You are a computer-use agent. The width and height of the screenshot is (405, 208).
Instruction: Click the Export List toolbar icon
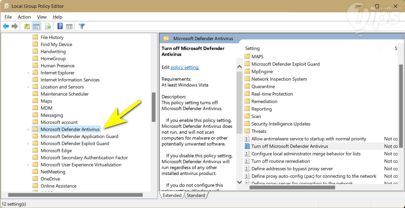pyautogui.click(x=48, y=26)
